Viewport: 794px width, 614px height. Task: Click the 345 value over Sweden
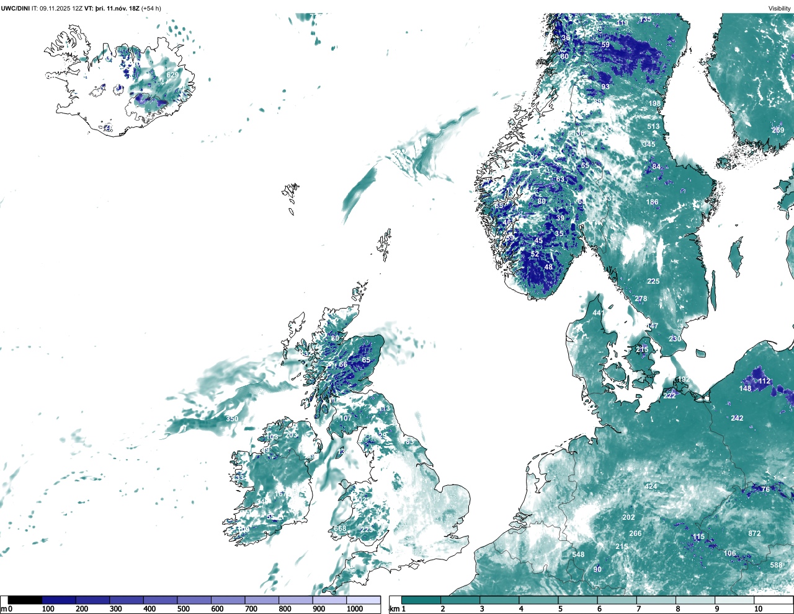pos(649,144)
